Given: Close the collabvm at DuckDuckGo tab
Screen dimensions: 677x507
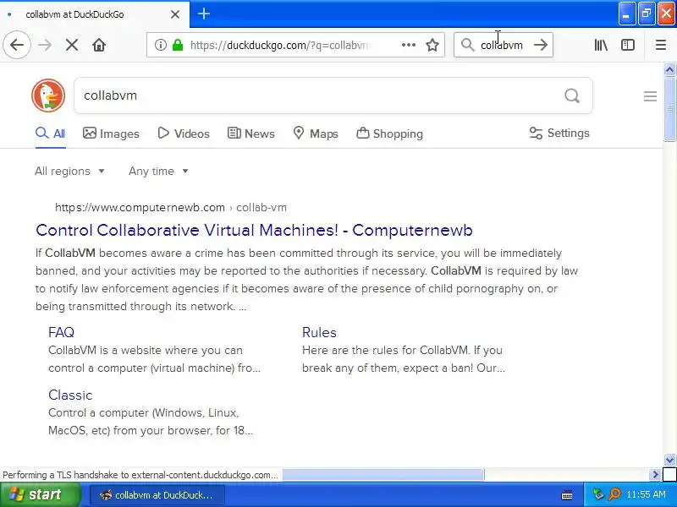Looking at the screenshot, I should pos(175,14).
